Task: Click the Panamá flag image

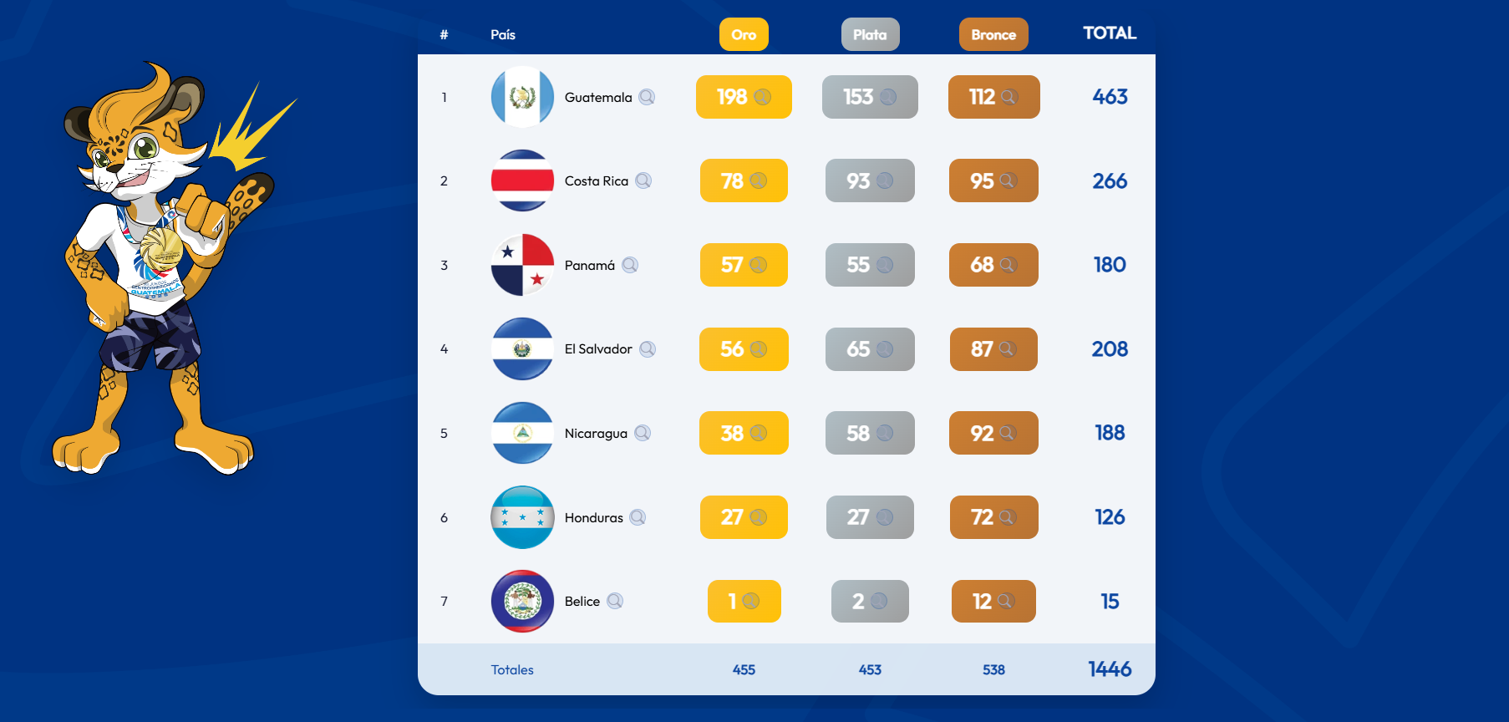Action: (x=522, y=265)
